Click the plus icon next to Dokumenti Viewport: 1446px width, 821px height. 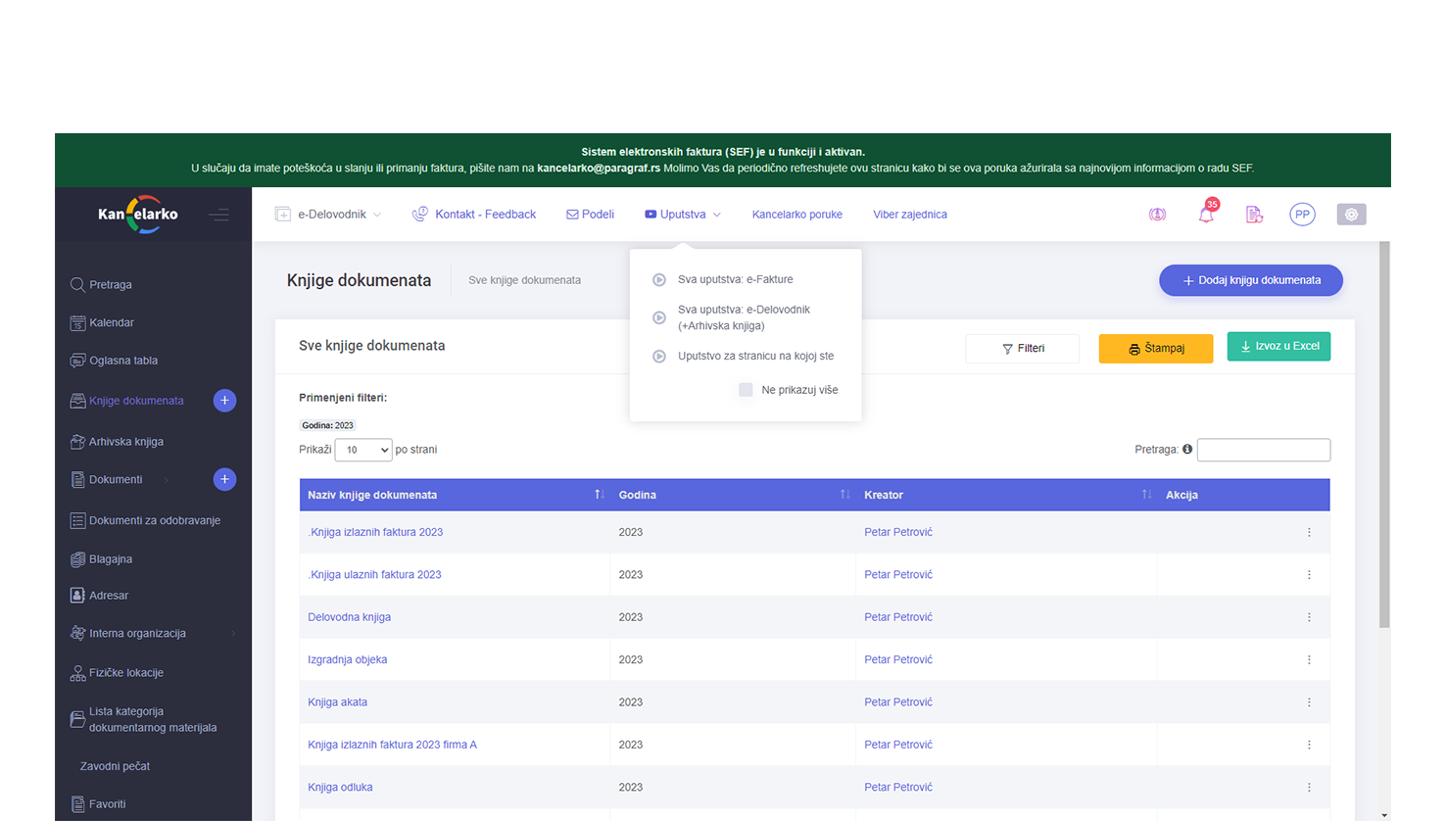click(x=224, y=479)
